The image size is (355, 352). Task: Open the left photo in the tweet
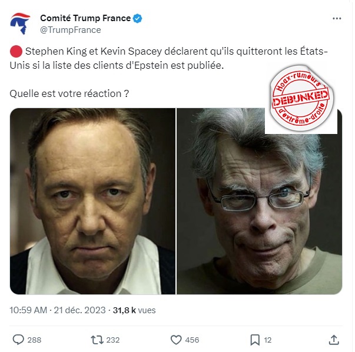(92, 201)
